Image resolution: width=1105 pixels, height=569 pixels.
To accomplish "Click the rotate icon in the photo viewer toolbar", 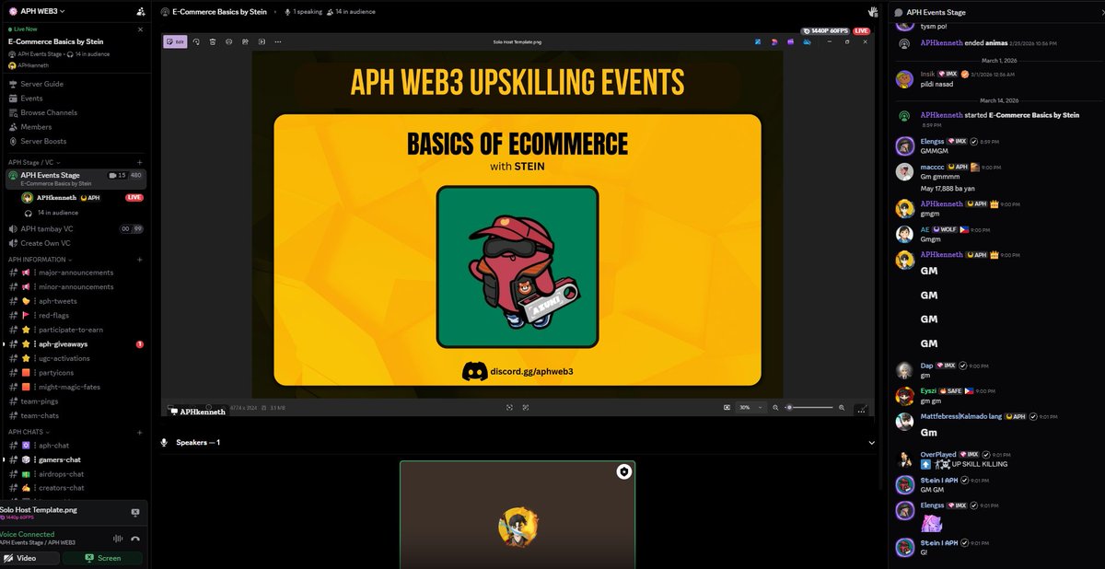I will coord(196,41).
